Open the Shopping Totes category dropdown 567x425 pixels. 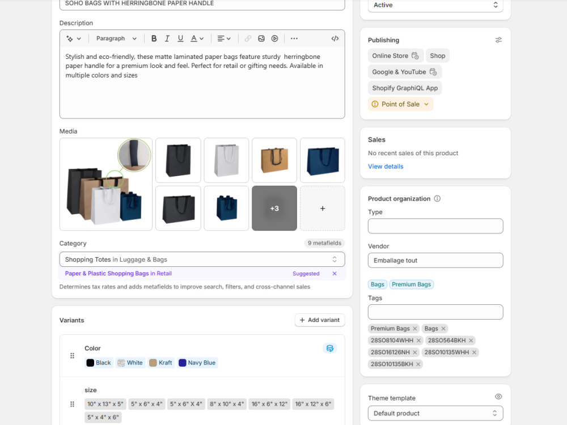(x=202, y=260)
